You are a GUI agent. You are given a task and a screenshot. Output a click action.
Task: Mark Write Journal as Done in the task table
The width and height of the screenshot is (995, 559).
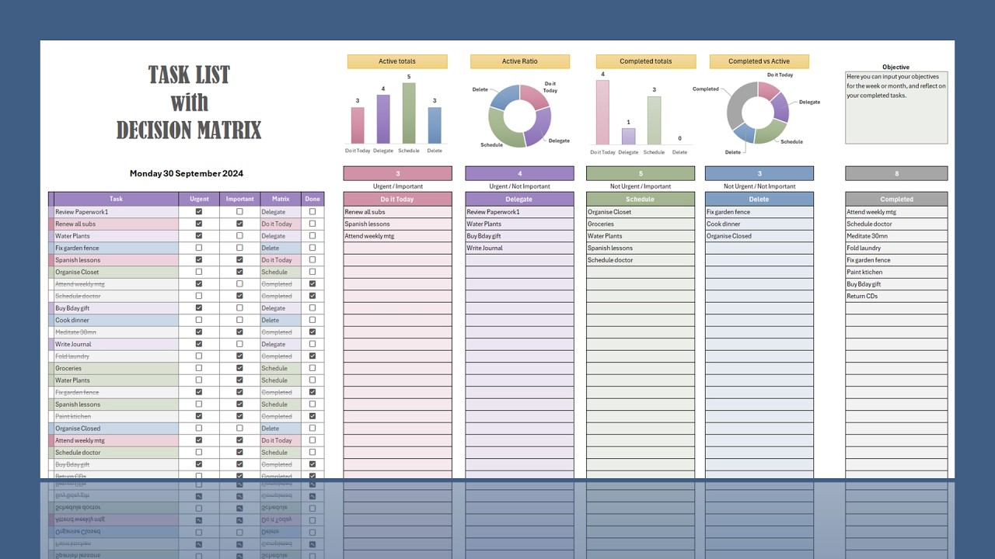pos(312,344)
